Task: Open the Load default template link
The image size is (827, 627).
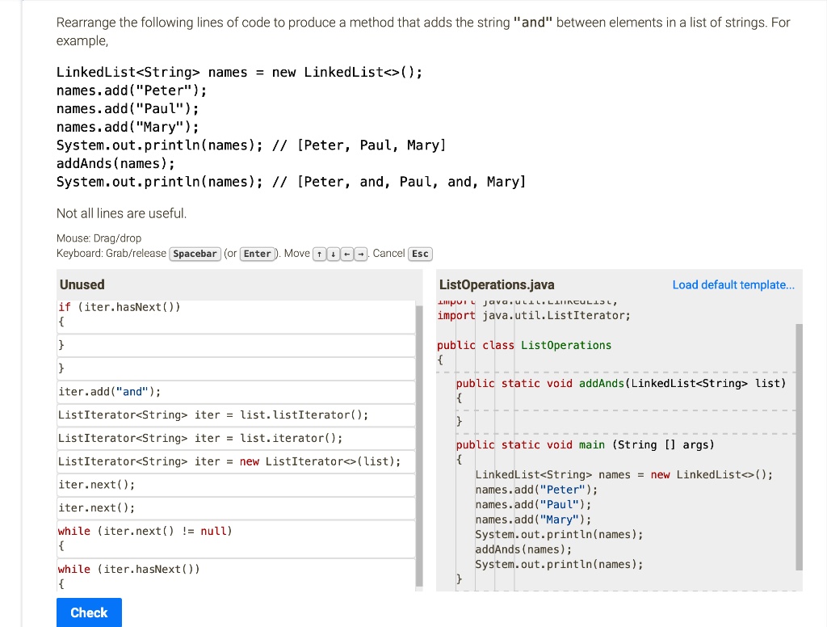Action: point(733,284)
